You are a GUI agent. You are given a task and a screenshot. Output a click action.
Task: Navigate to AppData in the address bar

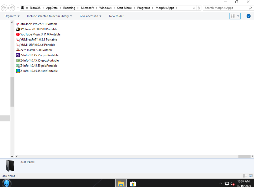click(52, 8)
